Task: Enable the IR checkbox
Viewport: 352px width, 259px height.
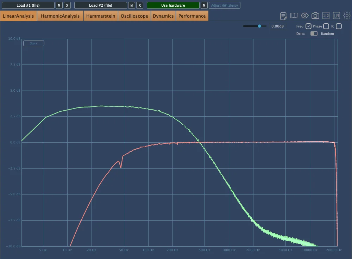Action: coord(339,26)
